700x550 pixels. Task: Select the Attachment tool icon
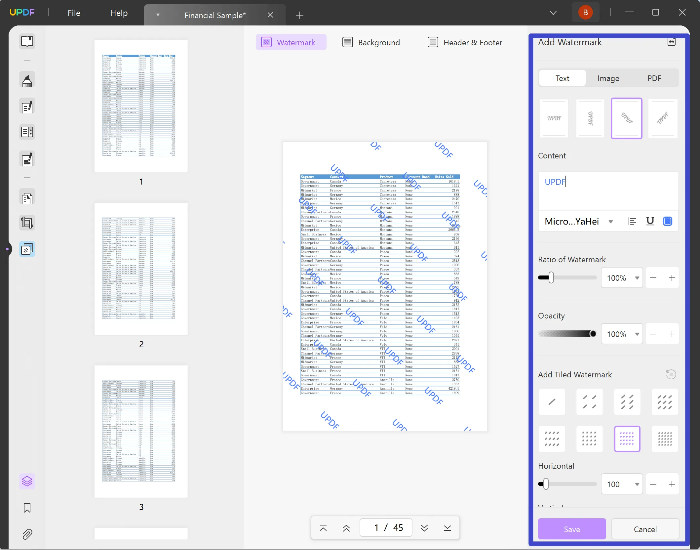tap(27, 534)
